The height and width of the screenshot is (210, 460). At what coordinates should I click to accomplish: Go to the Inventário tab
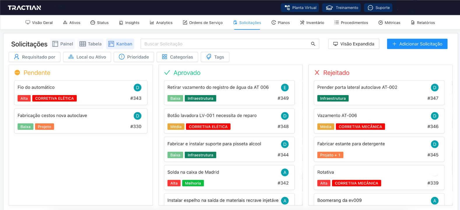(x=312, y=22)
